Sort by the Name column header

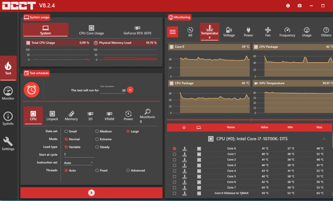[231, 127]
